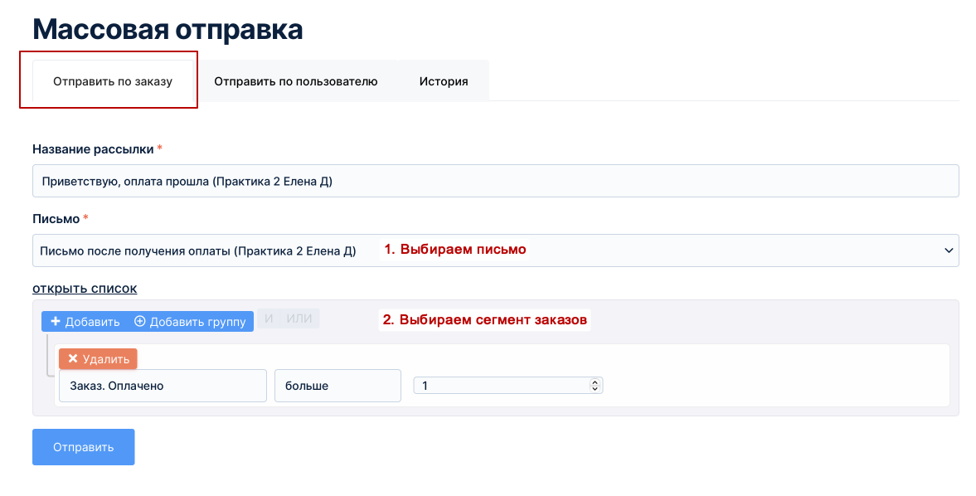The height and width of the screenshot is (496, 976).
Task: Select the И logical operator
Action: point(269,319)
